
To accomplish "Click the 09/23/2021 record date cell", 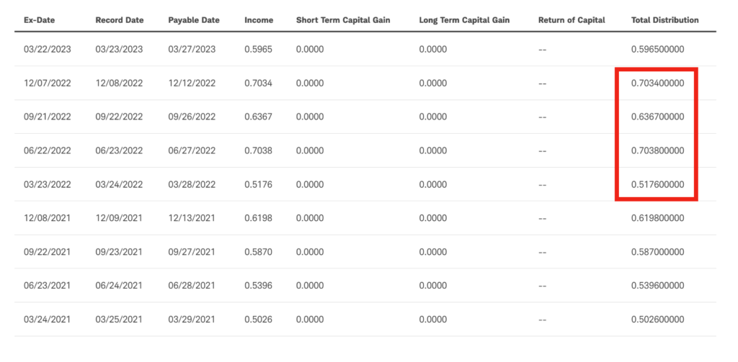I will point(119,252).
